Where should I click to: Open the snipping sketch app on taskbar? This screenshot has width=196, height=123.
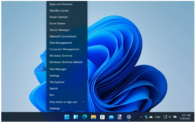tap(120, 117)
